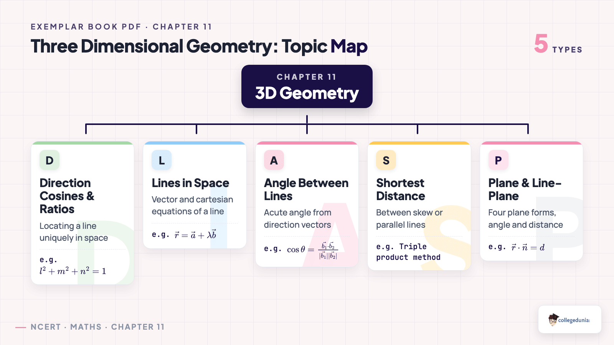614x345 pixels.
Task: Click the NCERT · Maths · Chapter 11 footer
Action: click(x=97, y=327)
